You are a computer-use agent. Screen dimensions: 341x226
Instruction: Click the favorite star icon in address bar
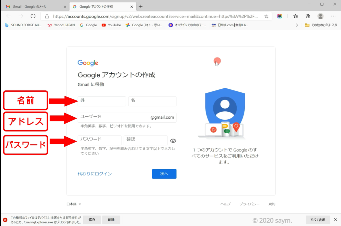tap(266, 16)
